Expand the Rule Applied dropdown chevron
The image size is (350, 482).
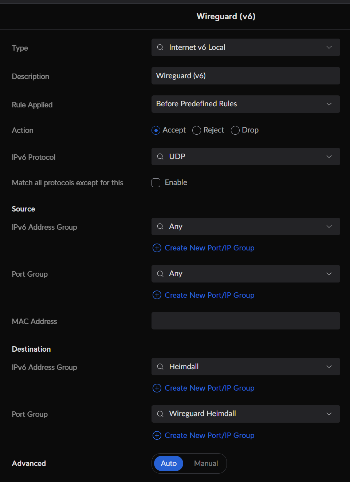pos(329,104)
